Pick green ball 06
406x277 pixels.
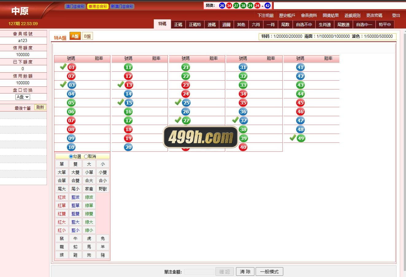(72, 112)
